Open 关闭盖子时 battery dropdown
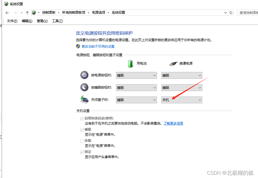Screen dimensions: 258x178 pos(137,100)
